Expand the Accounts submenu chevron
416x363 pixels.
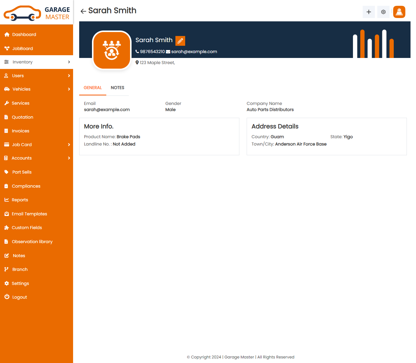(69, 158)
